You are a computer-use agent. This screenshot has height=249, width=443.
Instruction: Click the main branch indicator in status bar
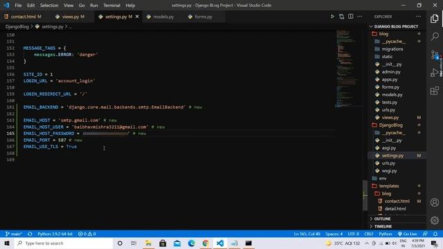[14, 234]
